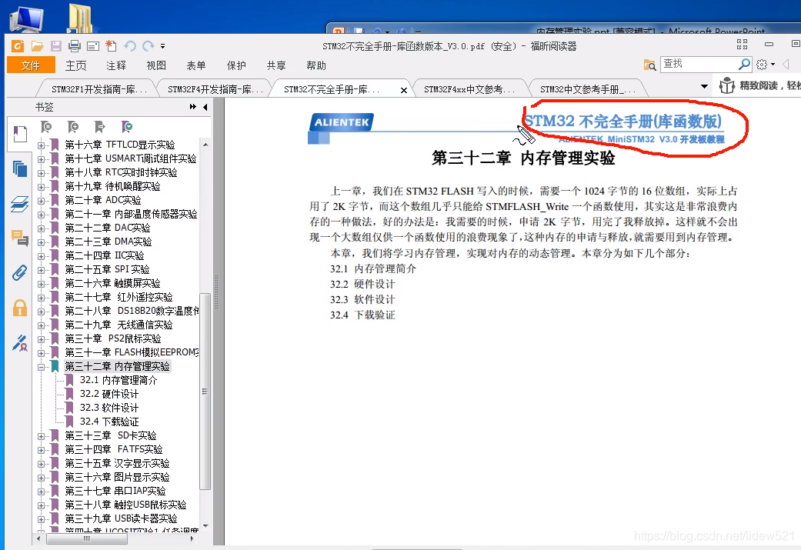Collapse 第三十二章 内存管理实验 bookmark node
The width and height of the screenshot is (801, 550).
point(42,367)
